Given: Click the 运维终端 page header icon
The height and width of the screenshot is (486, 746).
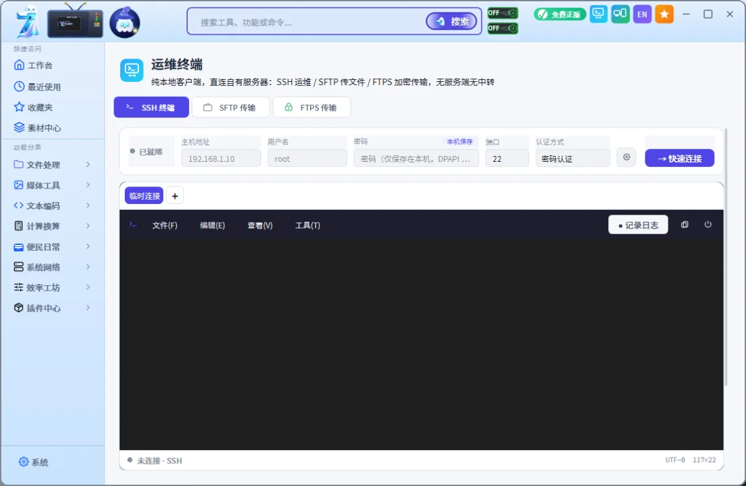Looking at the screenshot, I should click(x=132, y=70).
